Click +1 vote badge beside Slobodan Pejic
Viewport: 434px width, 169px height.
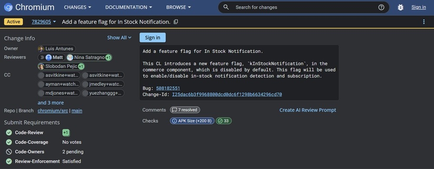pos(81,66)
